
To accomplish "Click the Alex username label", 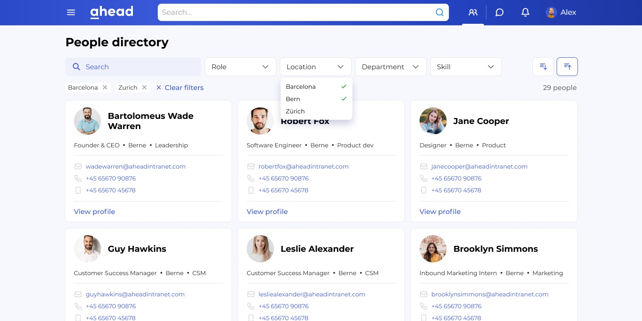I will point(568,12).
